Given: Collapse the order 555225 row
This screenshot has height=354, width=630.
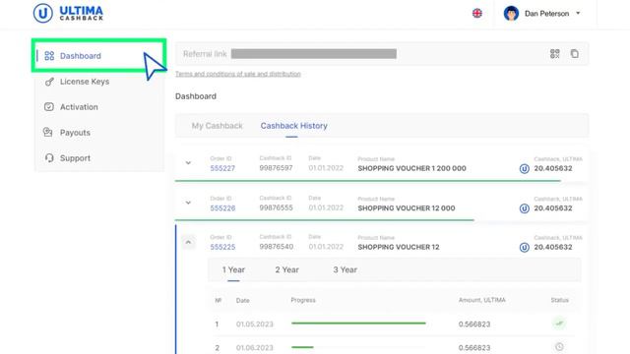Looking at the screenshot, I should click(x=188, y=242).
